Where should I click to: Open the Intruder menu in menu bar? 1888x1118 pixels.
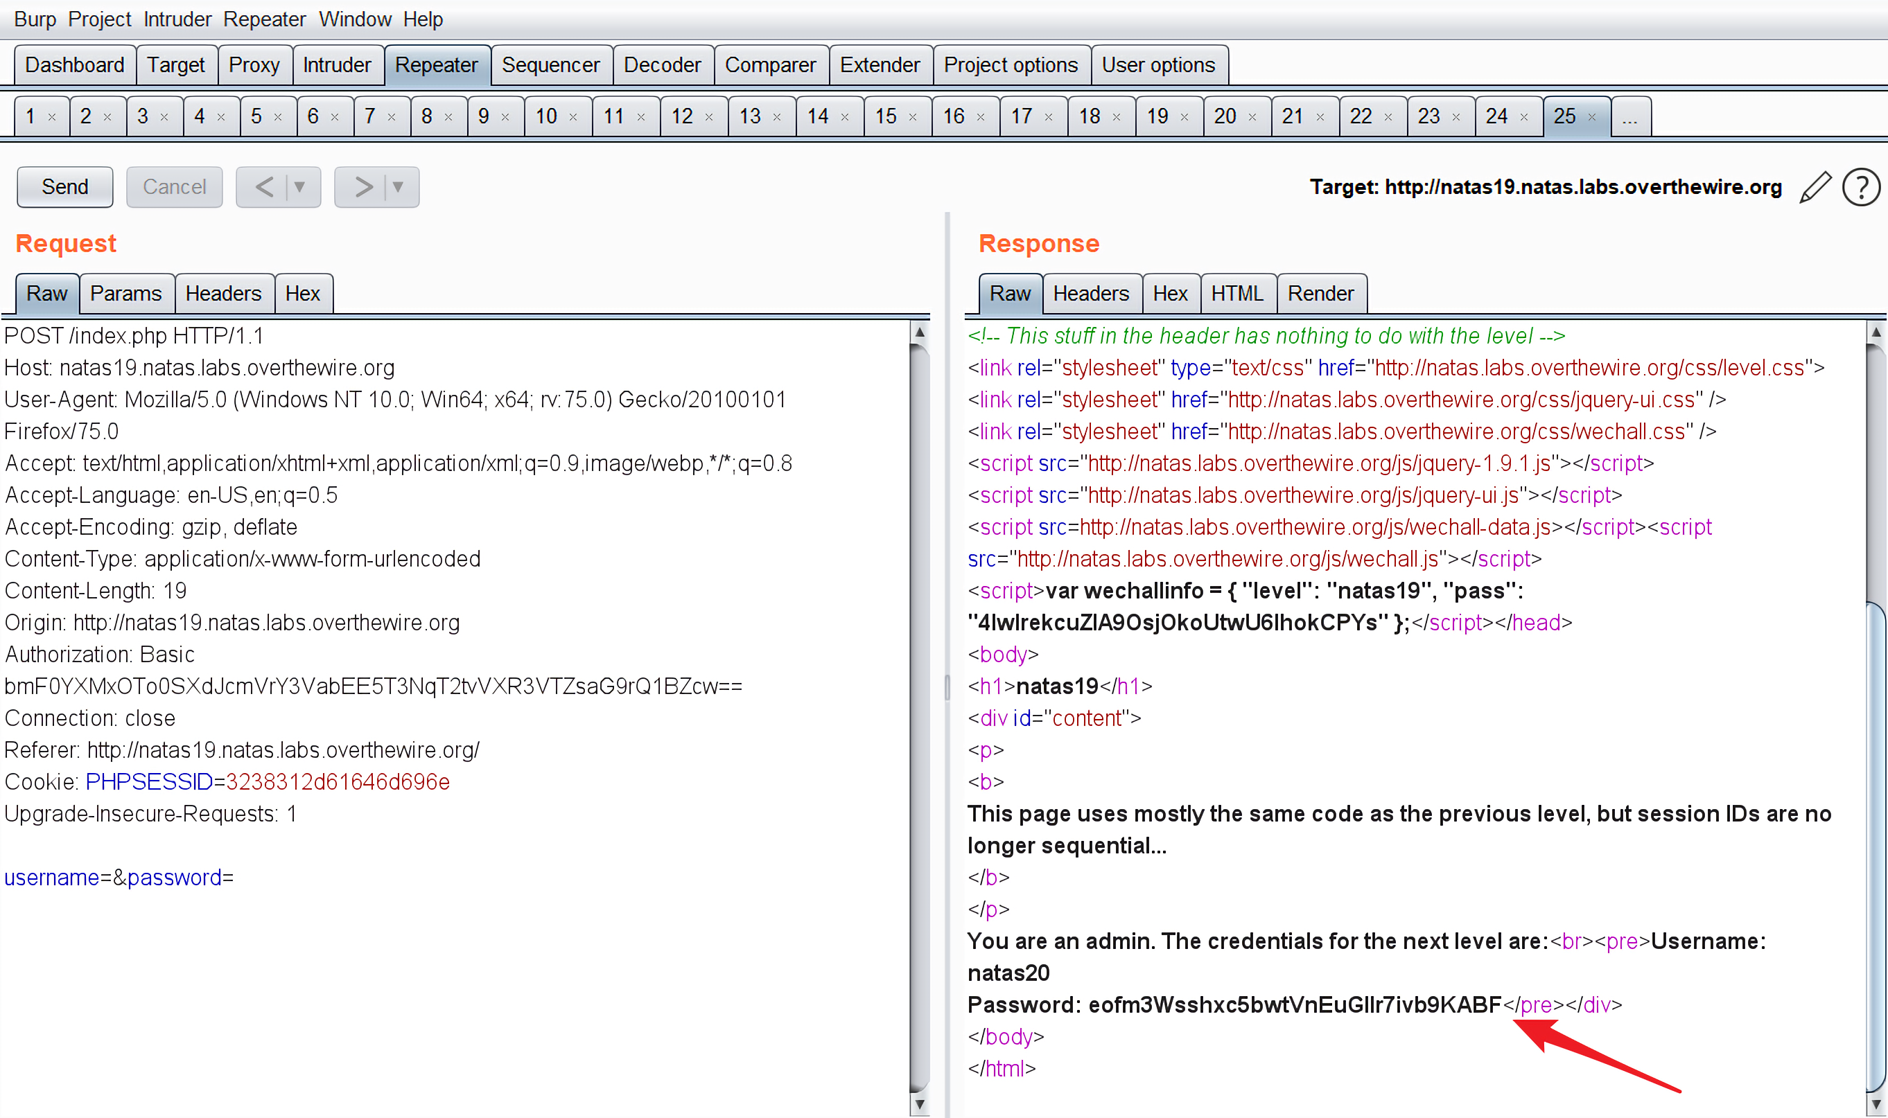(x=177, y=19)
